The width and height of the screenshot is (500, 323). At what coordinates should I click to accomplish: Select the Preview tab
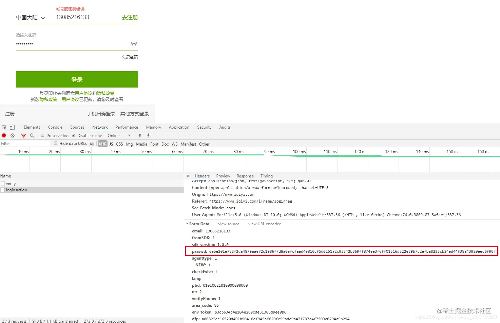(x=223, y=176)
